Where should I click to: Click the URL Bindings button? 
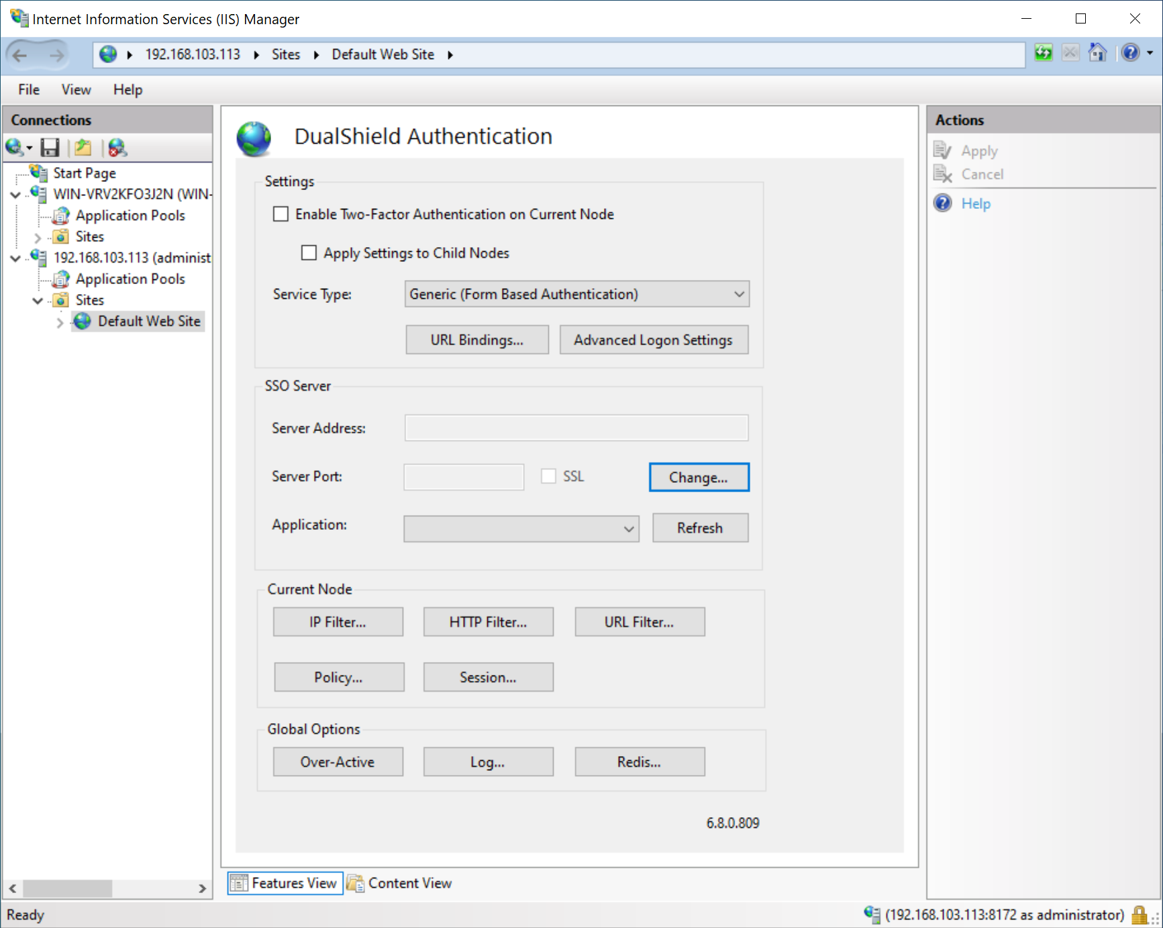[x=476, y=340]
